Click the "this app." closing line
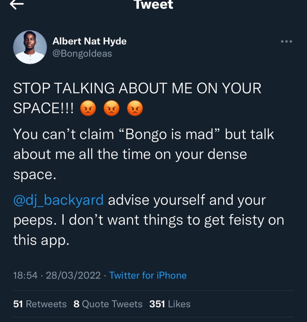 (41, 241)
